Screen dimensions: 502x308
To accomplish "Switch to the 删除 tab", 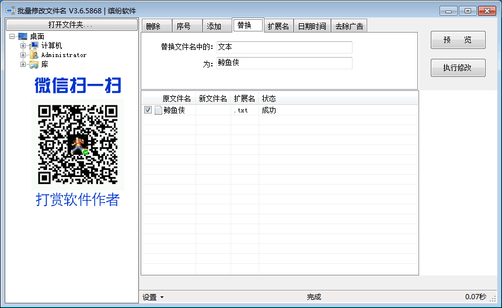I will click(x=156, y=26).
